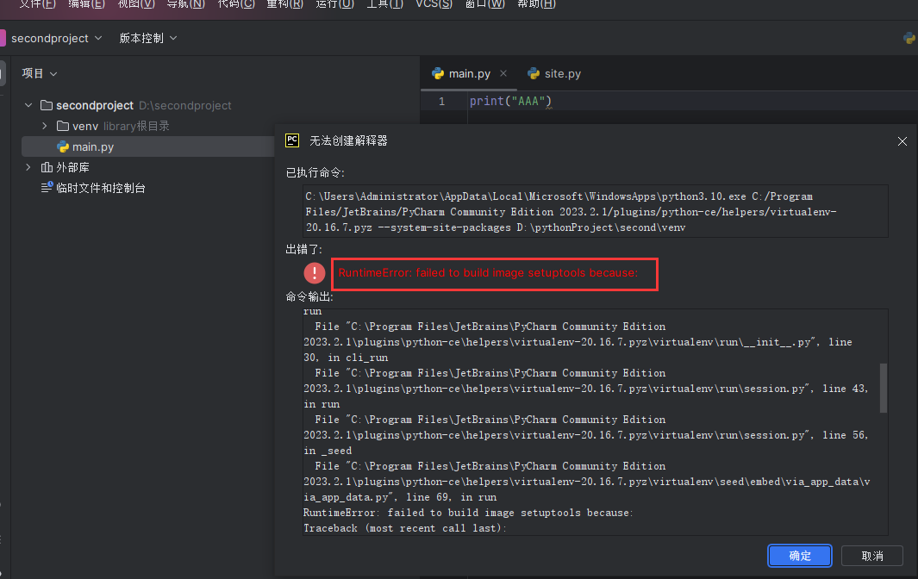Click the Traceback line in command output
The width and height of the screenshot is (918, 579).
[404, 528]
